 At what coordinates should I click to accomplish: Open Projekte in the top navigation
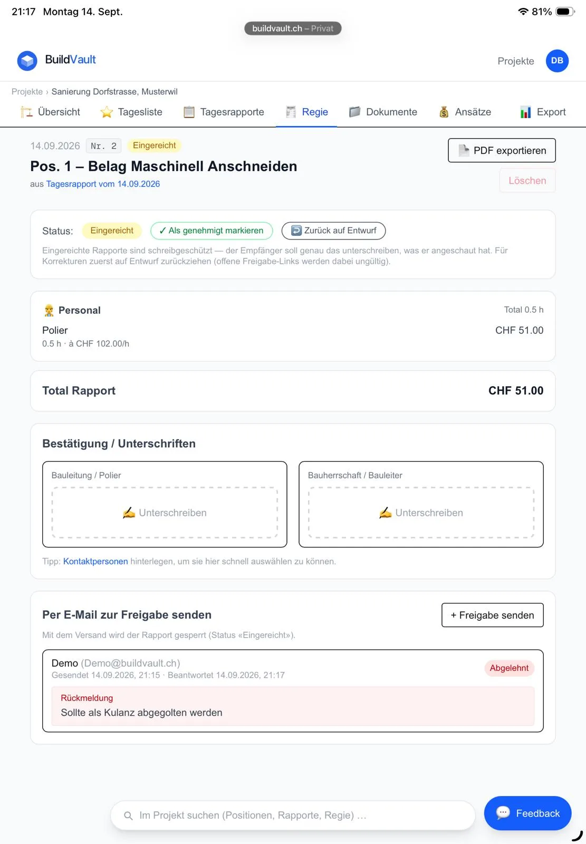click(516, 61)
